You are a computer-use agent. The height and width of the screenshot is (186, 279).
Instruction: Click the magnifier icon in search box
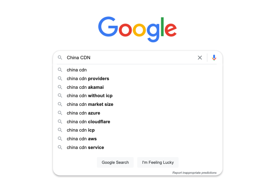point(60,58)
